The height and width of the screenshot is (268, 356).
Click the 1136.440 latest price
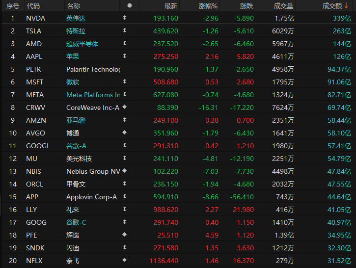click(x=164, y=261)
